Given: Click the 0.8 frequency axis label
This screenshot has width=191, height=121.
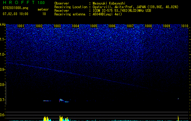Looking at the screenshot, I should [x=2, y=85].
